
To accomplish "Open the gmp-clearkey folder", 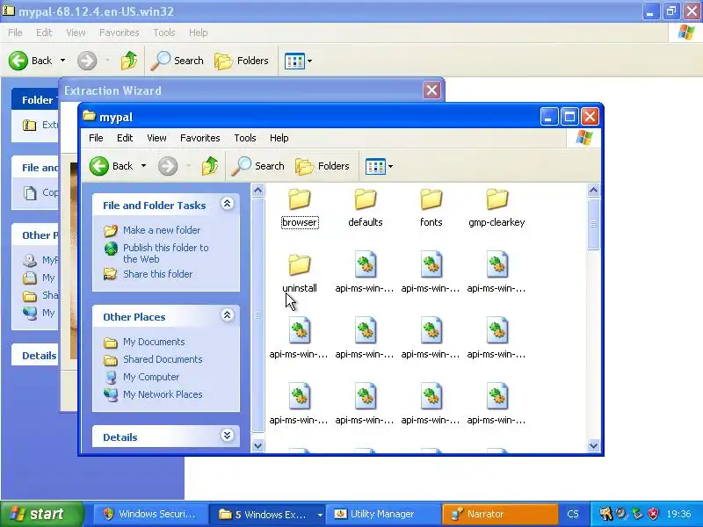I will coord(496,208).
